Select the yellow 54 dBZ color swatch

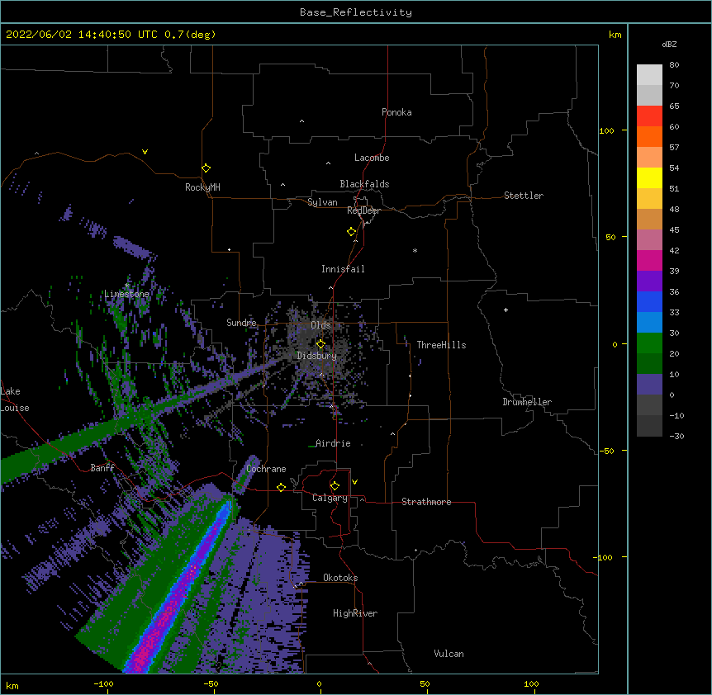(649, 177)
